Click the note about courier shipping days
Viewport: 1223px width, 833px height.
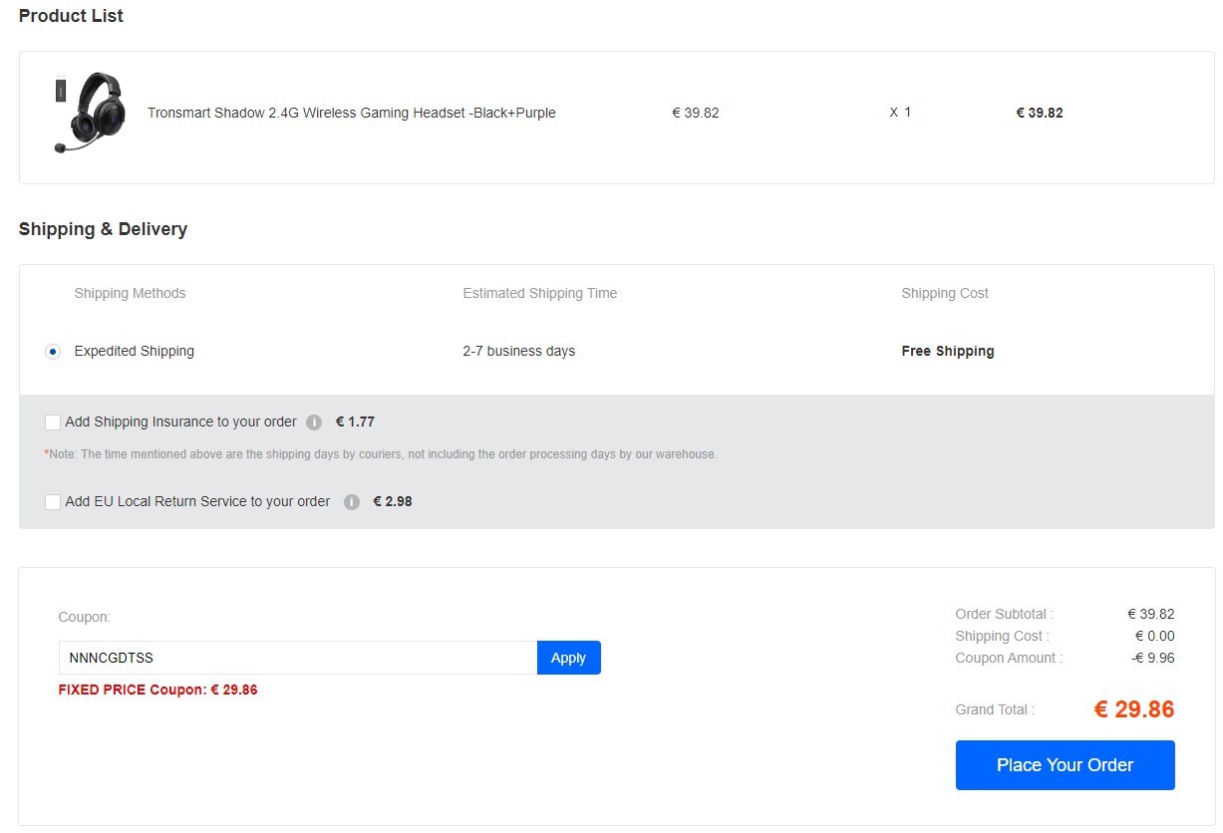381,454
